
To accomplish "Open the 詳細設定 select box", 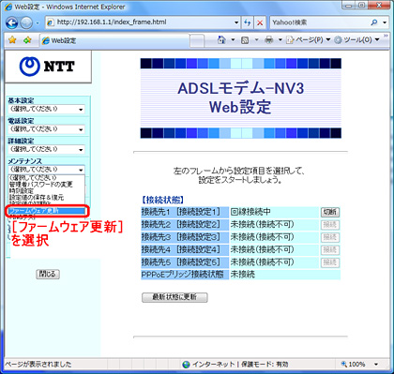I will (x=46, y=149).
